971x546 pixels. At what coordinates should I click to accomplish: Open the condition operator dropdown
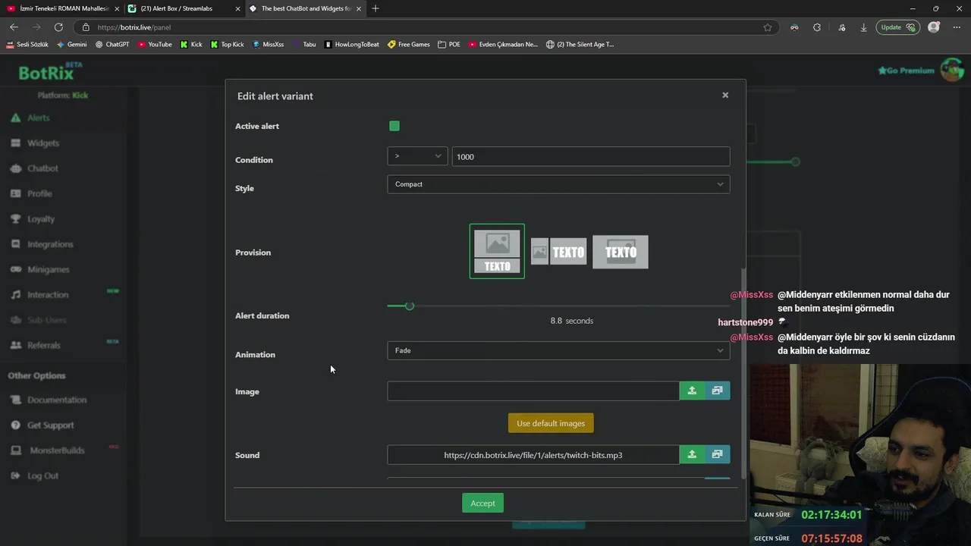click(x=417, y=156)
